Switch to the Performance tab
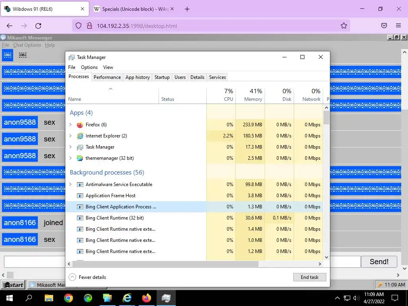Screen dimensions: 408x306 pos(107,77)
